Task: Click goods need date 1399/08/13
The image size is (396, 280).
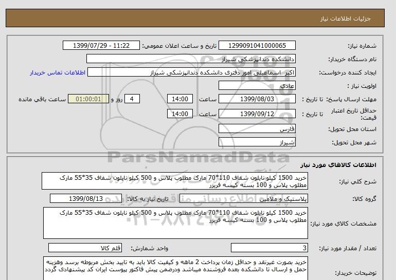Action: (86, 198)
